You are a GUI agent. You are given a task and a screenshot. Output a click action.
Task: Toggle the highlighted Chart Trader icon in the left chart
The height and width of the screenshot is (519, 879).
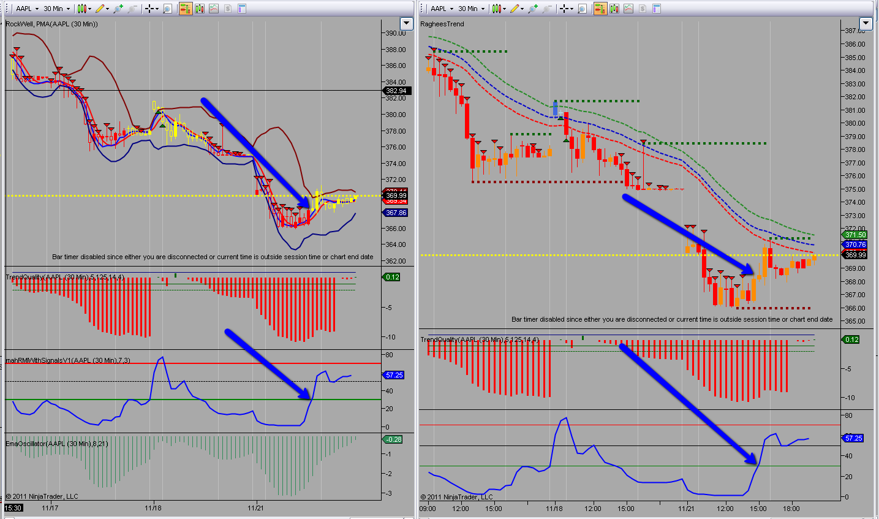(x=185, y=9)
